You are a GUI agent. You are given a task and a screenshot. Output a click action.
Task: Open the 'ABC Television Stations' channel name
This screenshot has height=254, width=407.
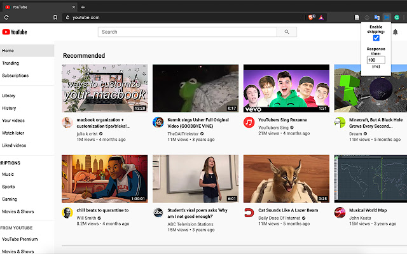190,224
